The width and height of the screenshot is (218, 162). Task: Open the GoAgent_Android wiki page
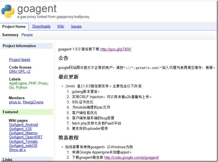23,125
